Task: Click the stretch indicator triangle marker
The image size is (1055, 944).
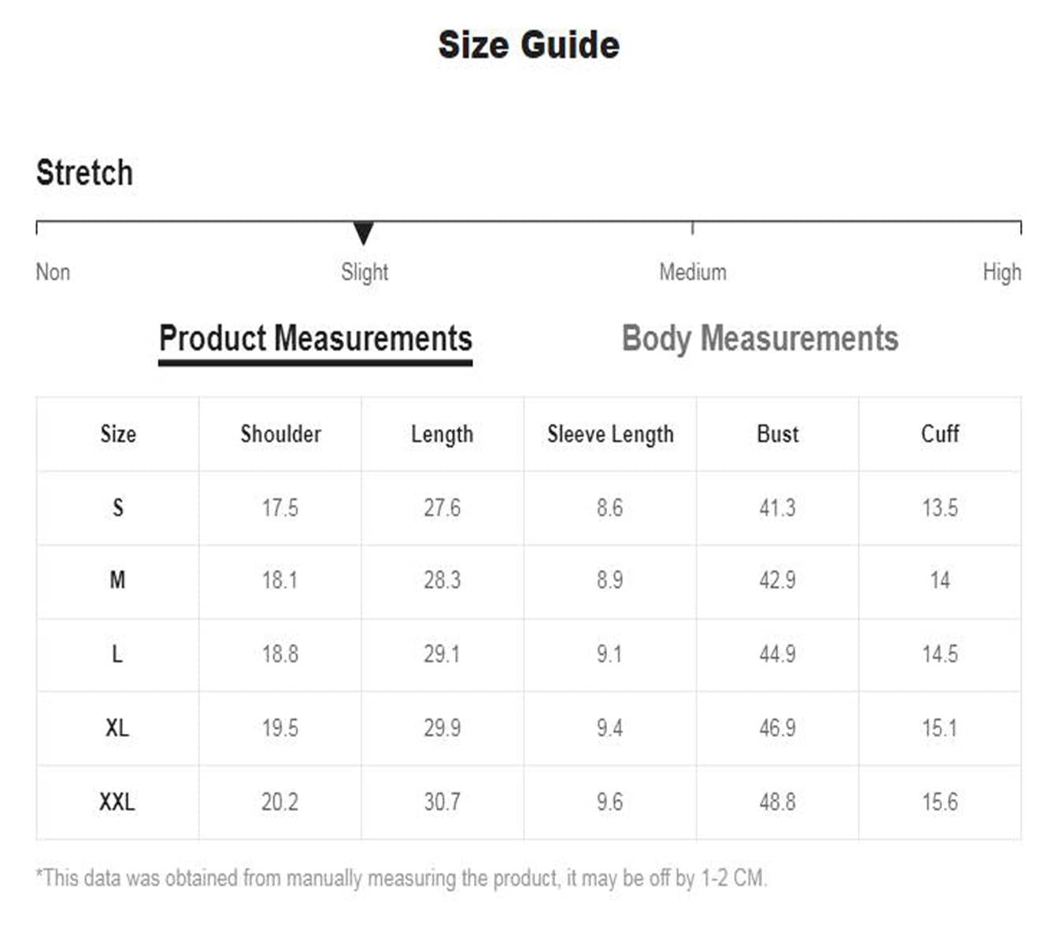Action: [x=363, y=233]
